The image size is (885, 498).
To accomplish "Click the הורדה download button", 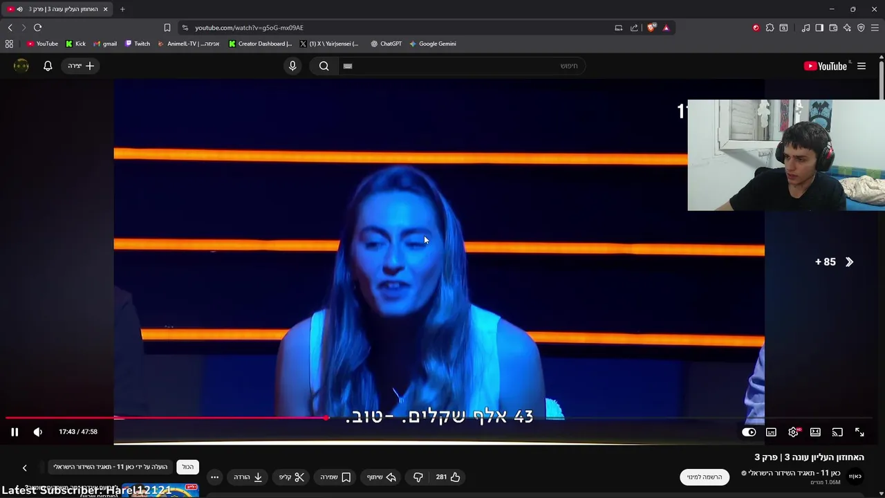I will [x=248, y=477].
